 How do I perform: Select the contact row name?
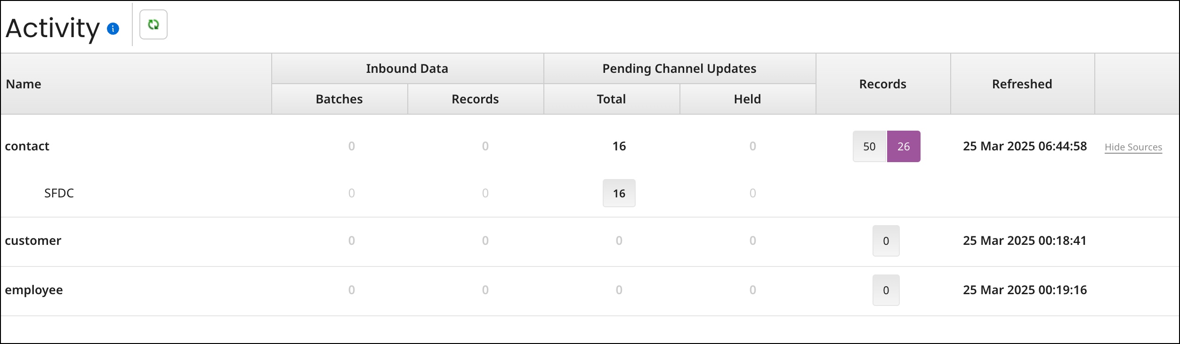[x=27, y=146]
